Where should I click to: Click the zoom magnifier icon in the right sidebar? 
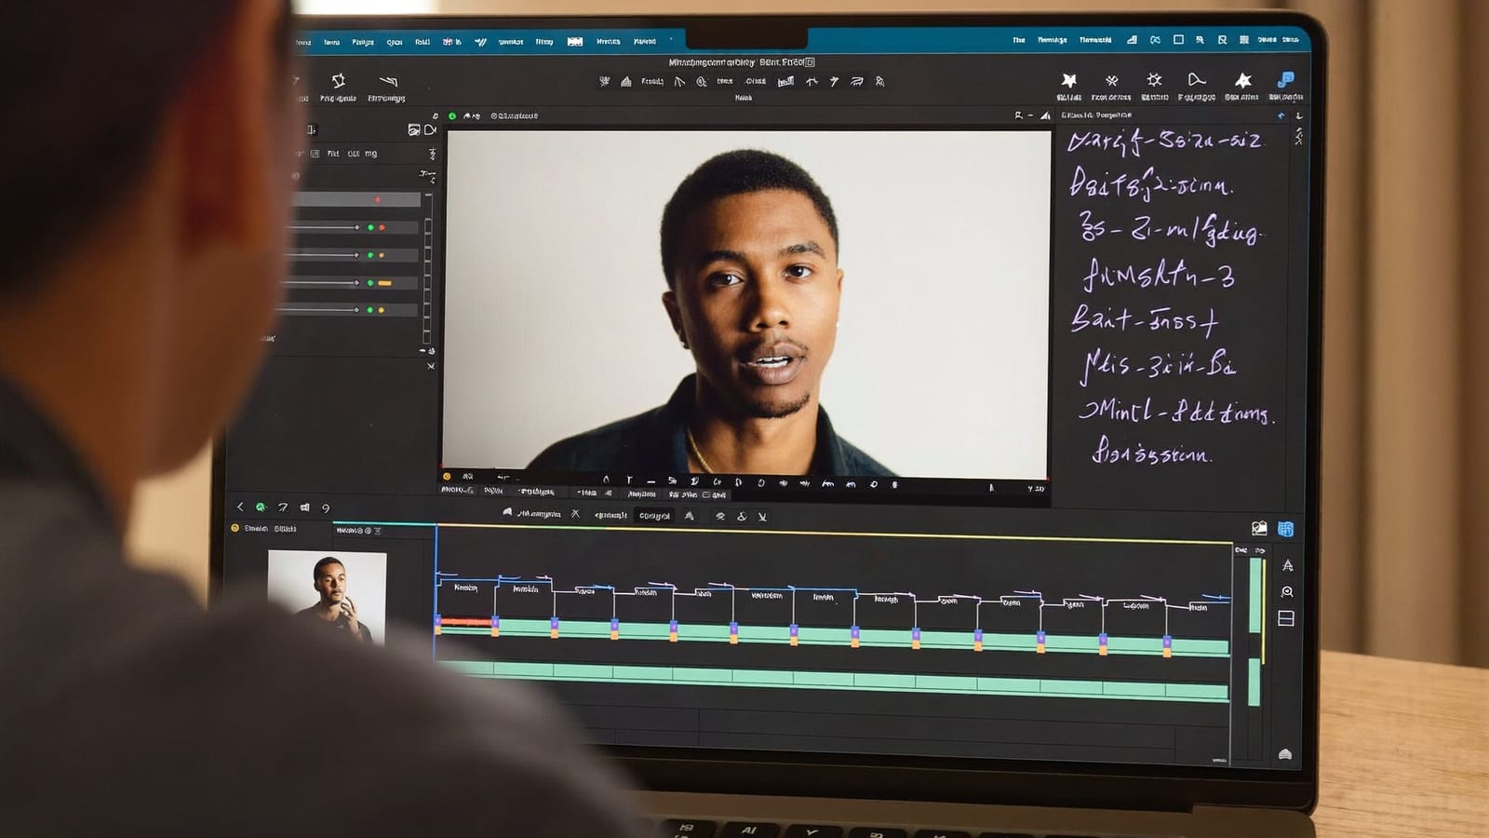pyautogui.click(x=1287, y=592)
